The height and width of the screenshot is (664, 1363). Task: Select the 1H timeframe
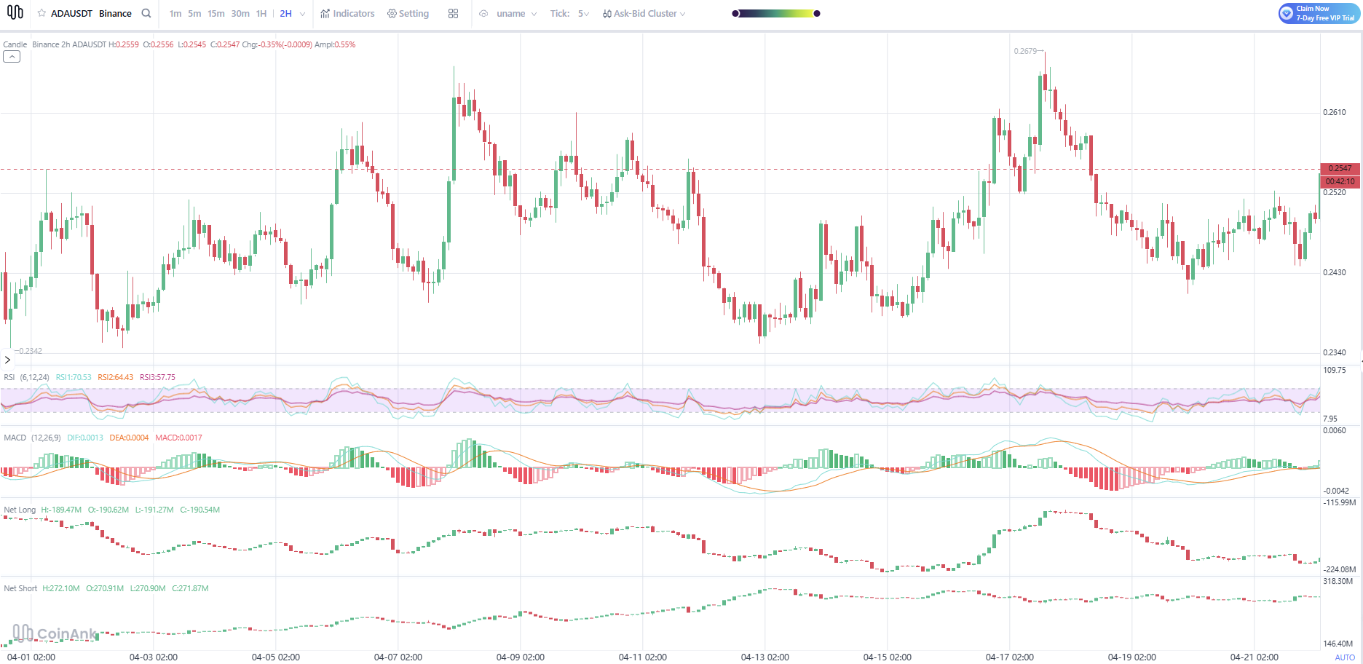261,13
